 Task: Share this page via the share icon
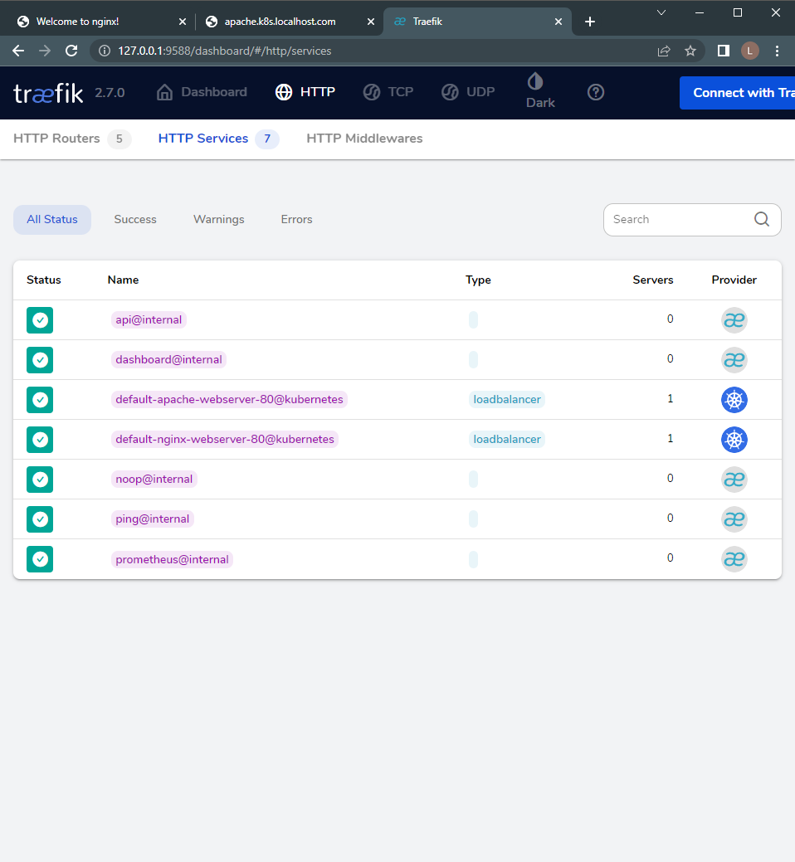tap(664, 51)
